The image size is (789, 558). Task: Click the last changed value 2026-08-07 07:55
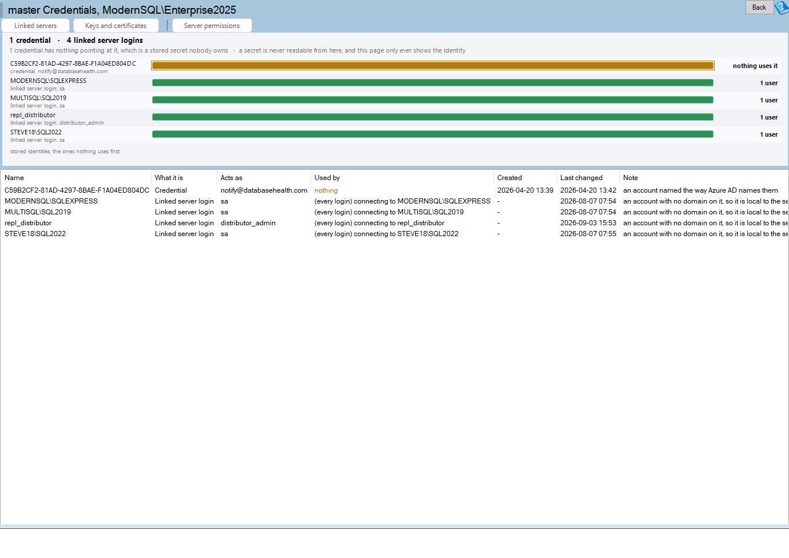tap(588, 234)
